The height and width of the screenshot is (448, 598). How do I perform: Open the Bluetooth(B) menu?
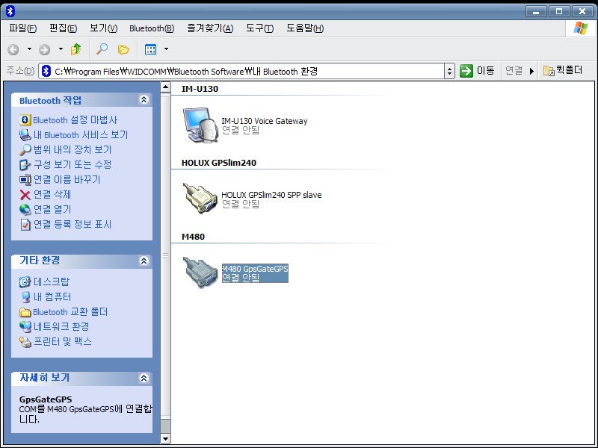click(152, 28)
